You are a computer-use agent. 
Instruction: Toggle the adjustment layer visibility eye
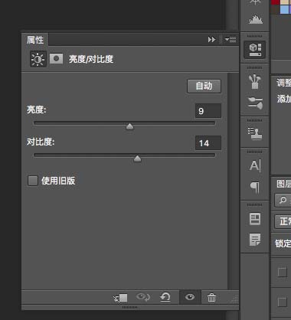pyautogui.click(x=190, y=297)
